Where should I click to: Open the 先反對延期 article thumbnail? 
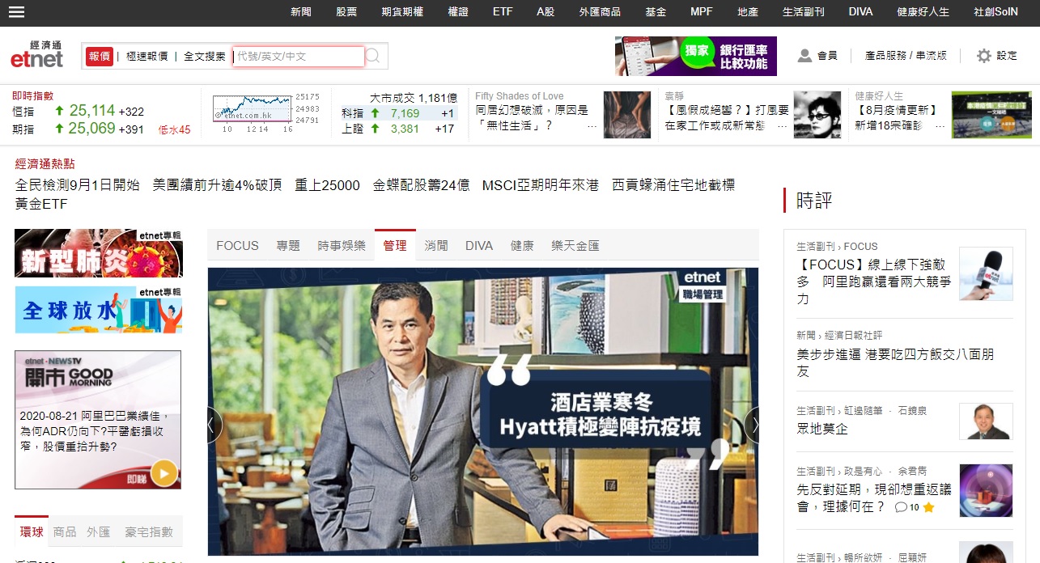(x=986, y=490)
